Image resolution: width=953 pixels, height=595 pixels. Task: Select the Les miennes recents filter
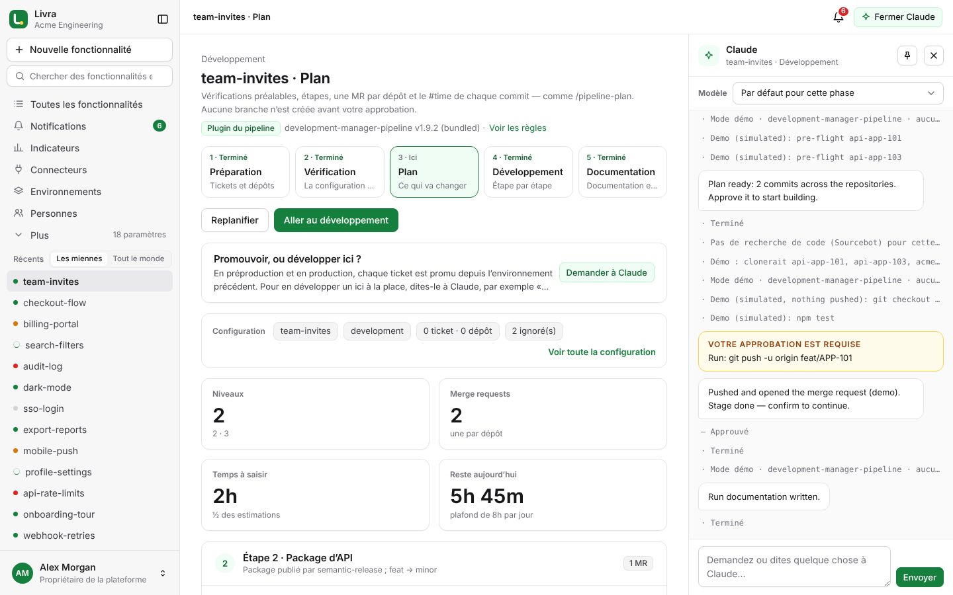(x=79, y=258)
